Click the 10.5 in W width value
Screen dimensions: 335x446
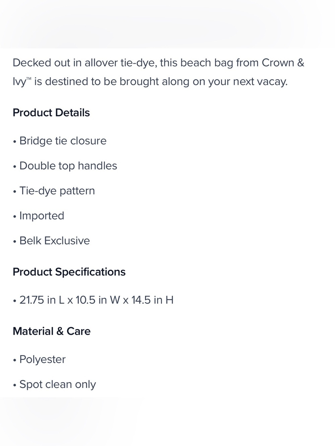(98, 300)
